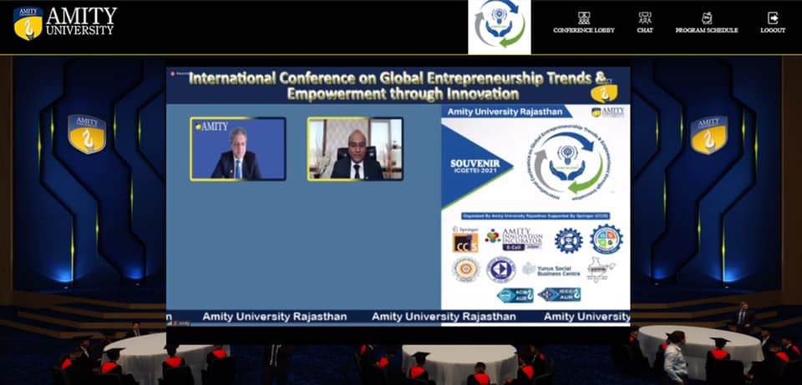This screenshot has width=802, height=385.
Task: Select the right speaker video with the black chair
Action: tap(355, 149)
